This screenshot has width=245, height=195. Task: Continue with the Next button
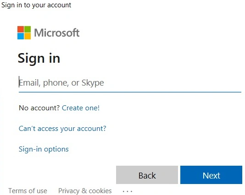211,175
